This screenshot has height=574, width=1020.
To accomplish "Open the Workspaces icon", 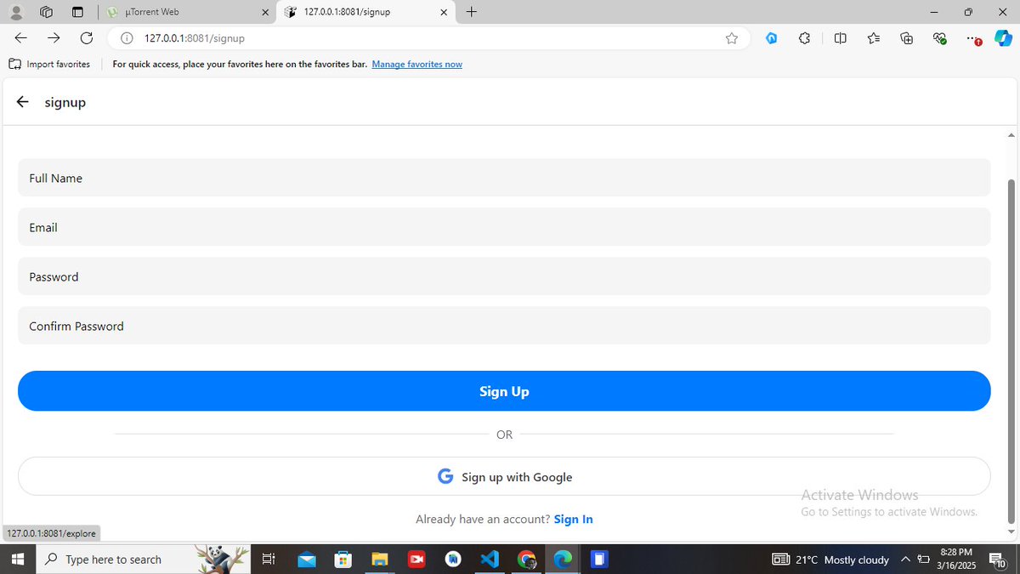I will point(47,12).
